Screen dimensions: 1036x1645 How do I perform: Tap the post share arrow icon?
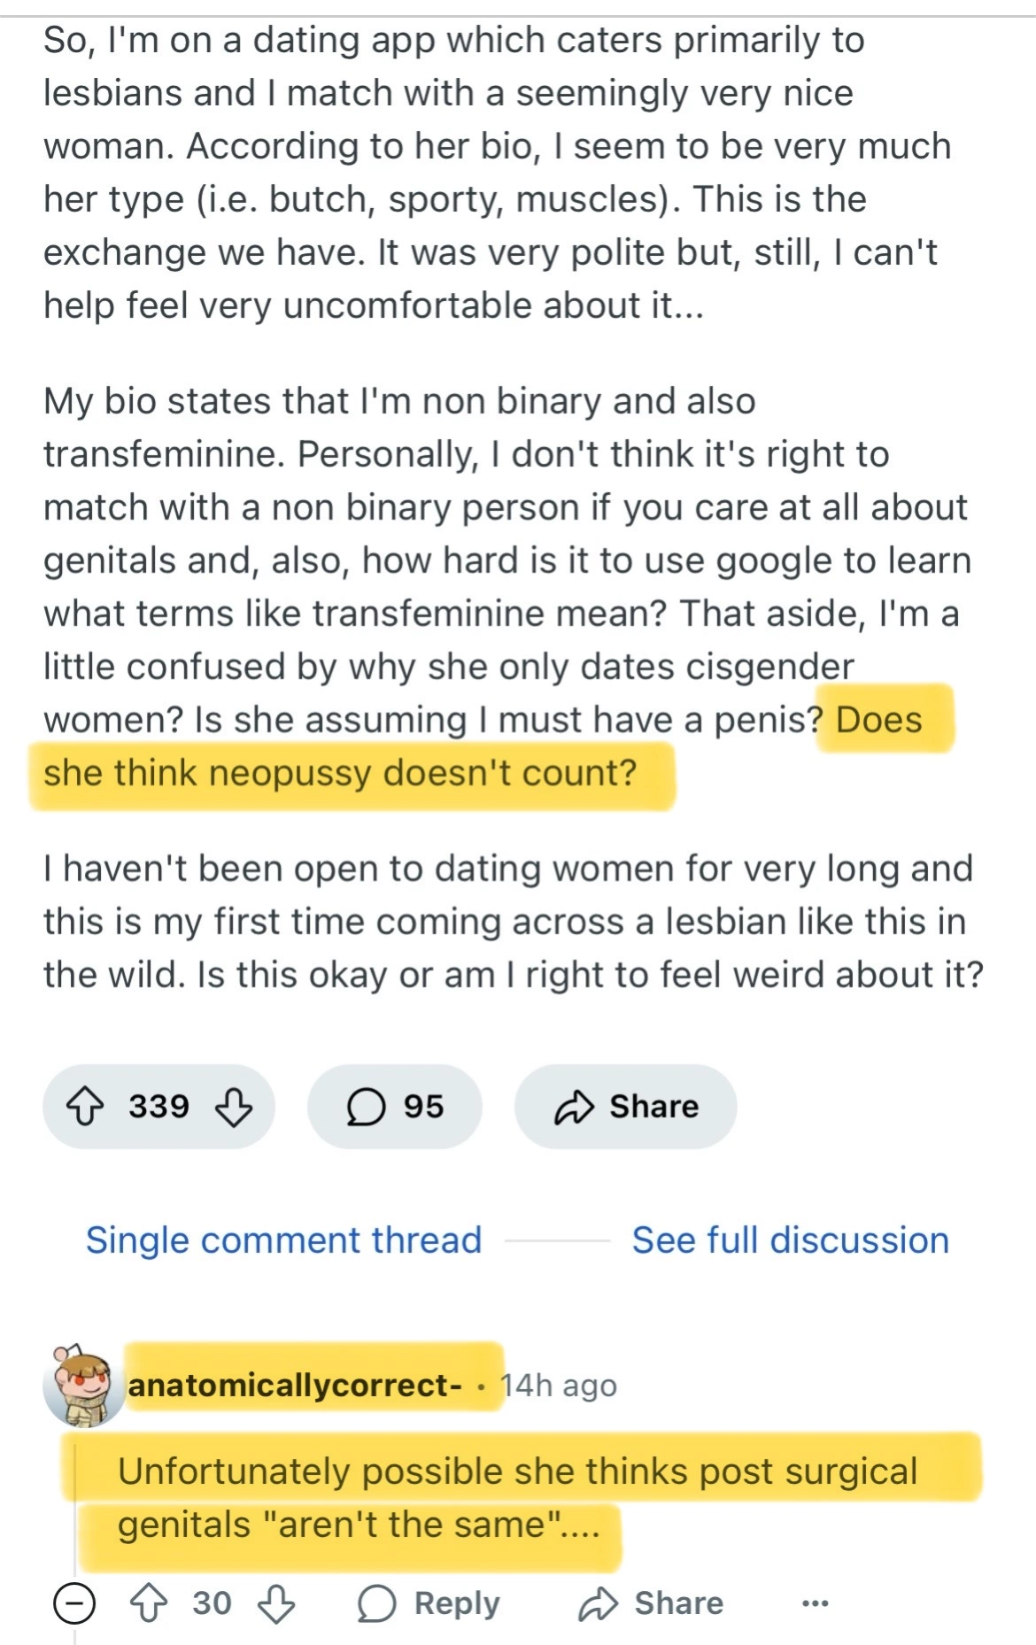coord(574,1107)
